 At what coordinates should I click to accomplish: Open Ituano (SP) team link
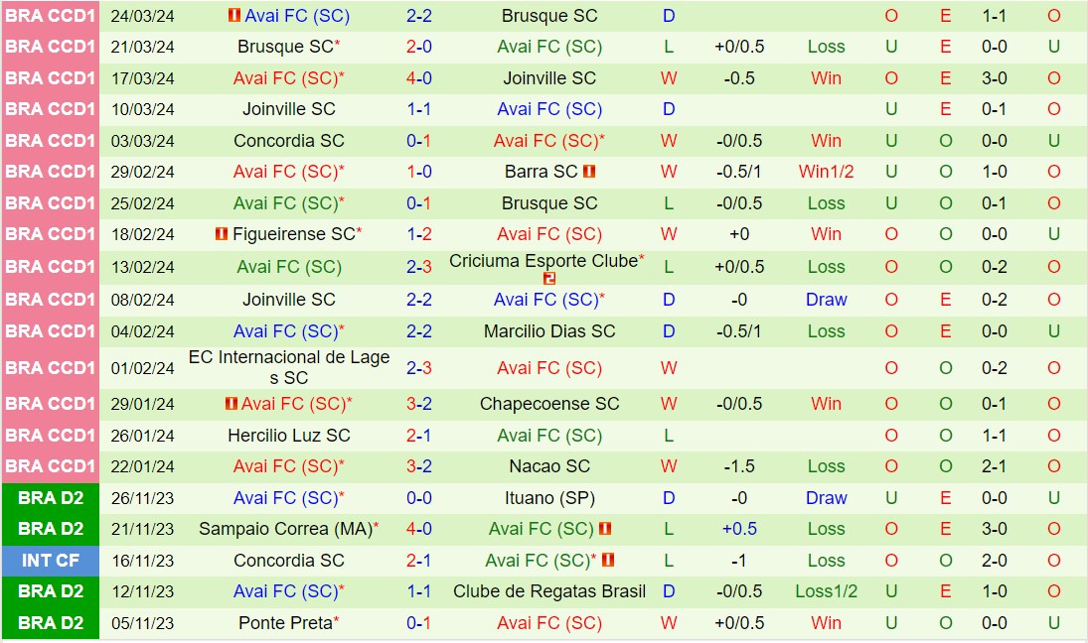[x=549, y=498]
